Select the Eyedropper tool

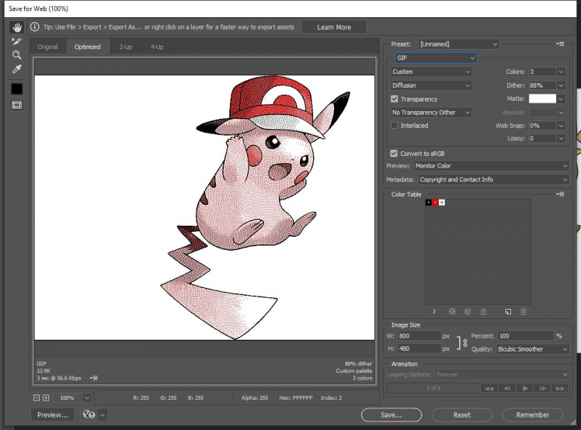16,70
